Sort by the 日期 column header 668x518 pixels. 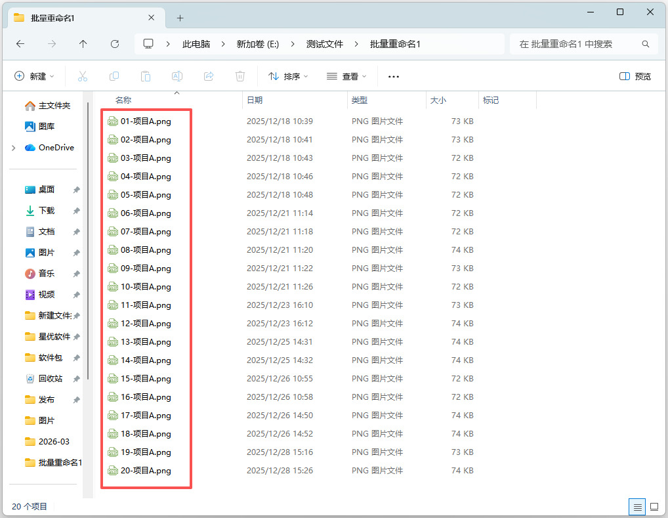pos(255,100)
